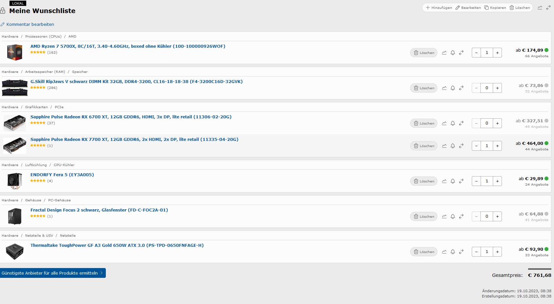Open Sapphire Pulse Radeon RX 7700 XT link
Image resolution: width=554 pixels, height=304 pixels.
134,139
